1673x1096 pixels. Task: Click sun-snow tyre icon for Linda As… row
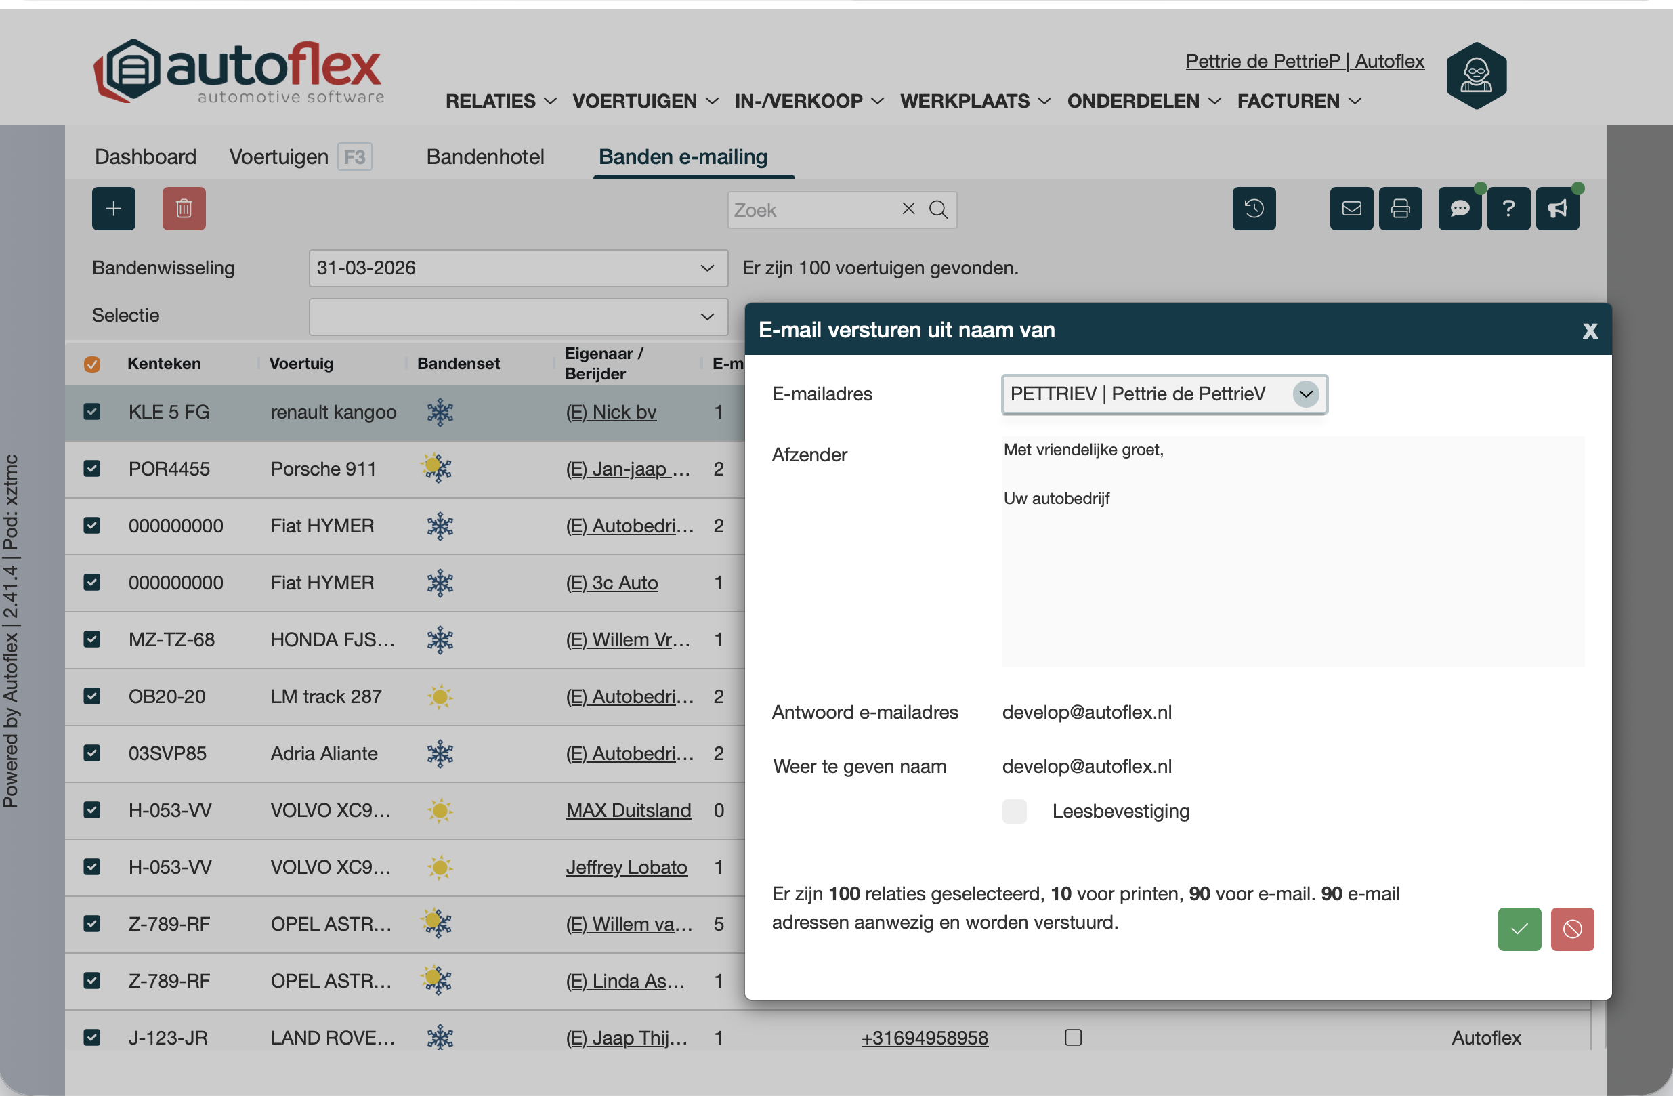436,981
